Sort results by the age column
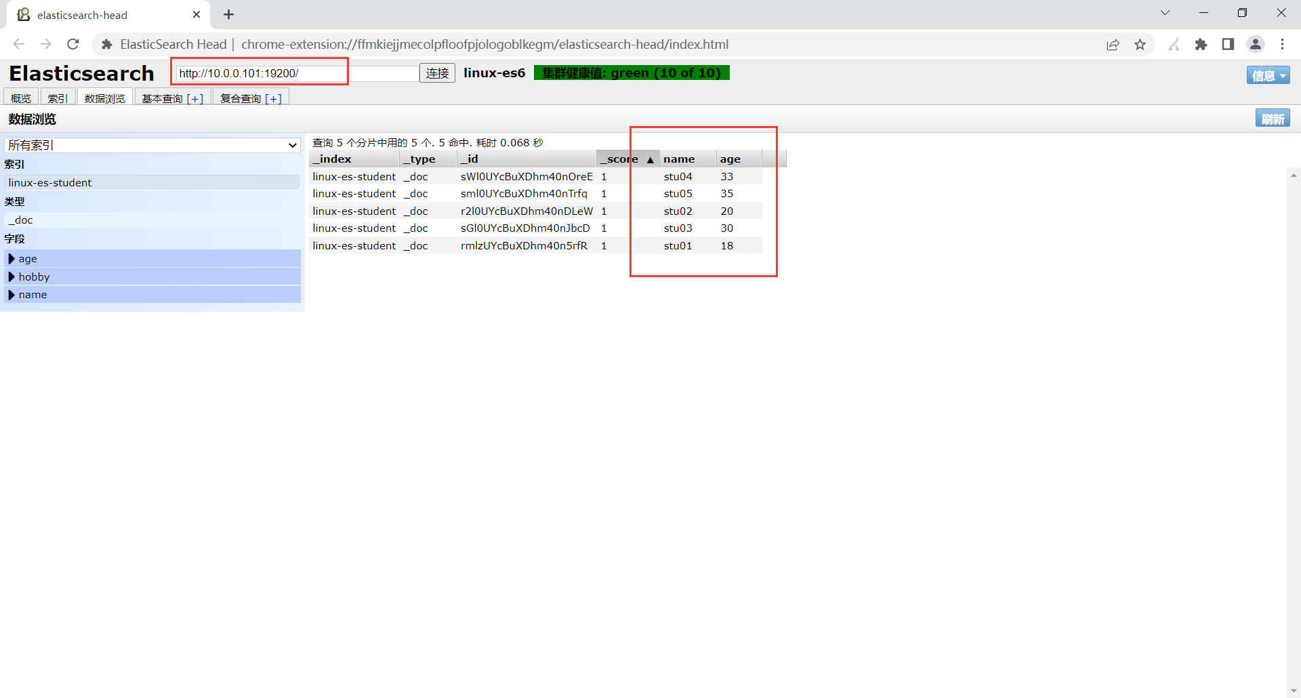Viewport: 1301px width, 698px height. (739, 159)
